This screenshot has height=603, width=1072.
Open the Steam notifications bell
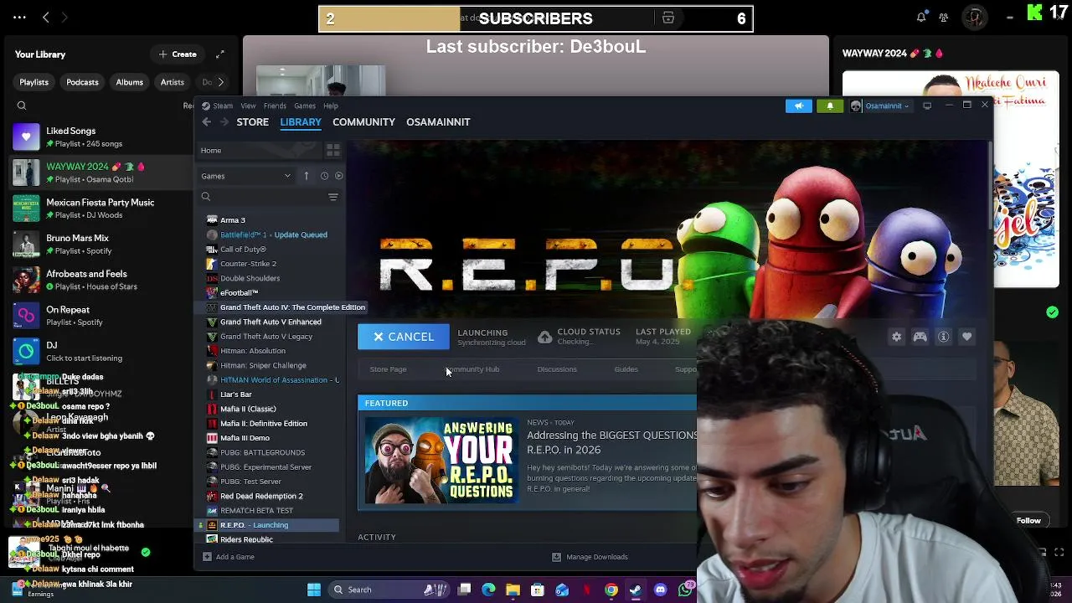click(830, 106)
